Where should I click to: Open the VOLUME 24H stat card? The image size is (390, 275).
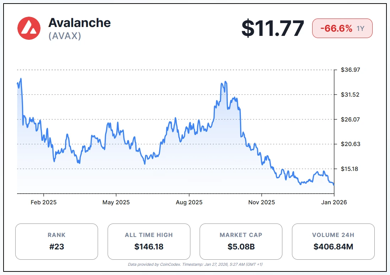click(333, 241)
